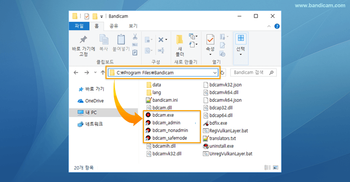The image size is (350, 182).
Task: Expand Properties (속성) dropdown arrow
Action: pyautogui.click(x=210, y=55)
